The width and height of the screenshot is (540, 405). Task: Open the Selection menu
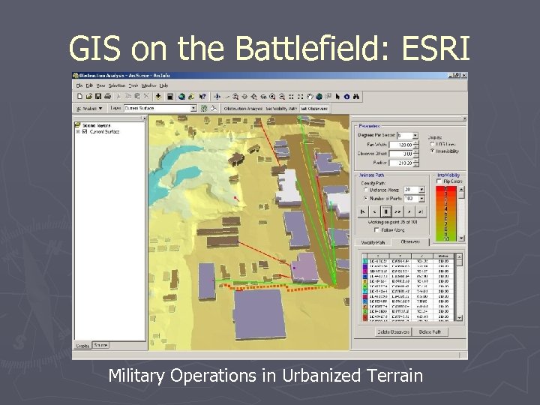[117, 85]
